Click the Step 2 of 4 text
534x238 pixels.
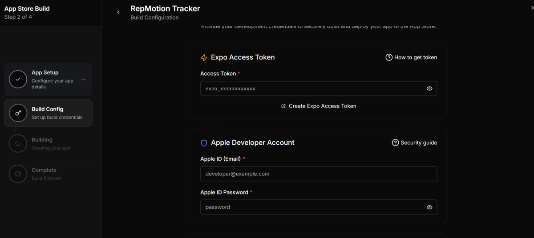pyautogui.click(x=18, y=17)
